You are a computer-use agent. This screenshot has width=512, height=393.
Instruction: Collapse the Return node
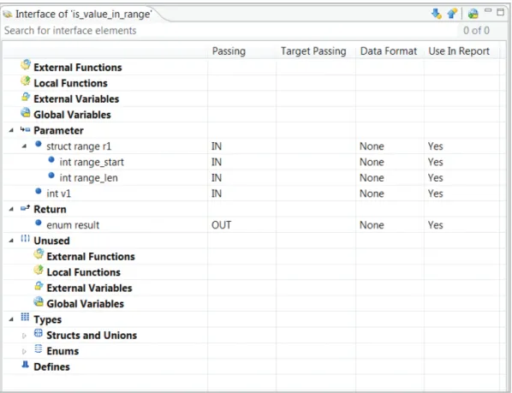pos(11,209)
